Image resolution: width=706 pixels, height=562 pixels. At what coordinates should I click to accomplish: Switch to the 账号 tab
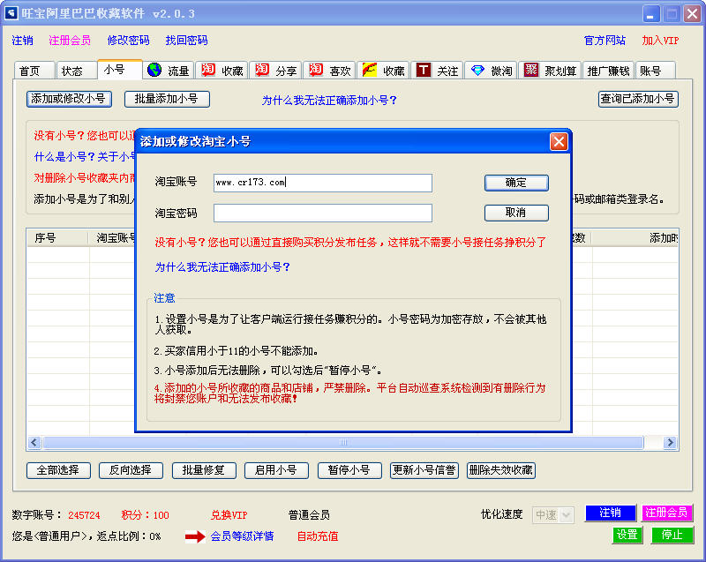655,71
